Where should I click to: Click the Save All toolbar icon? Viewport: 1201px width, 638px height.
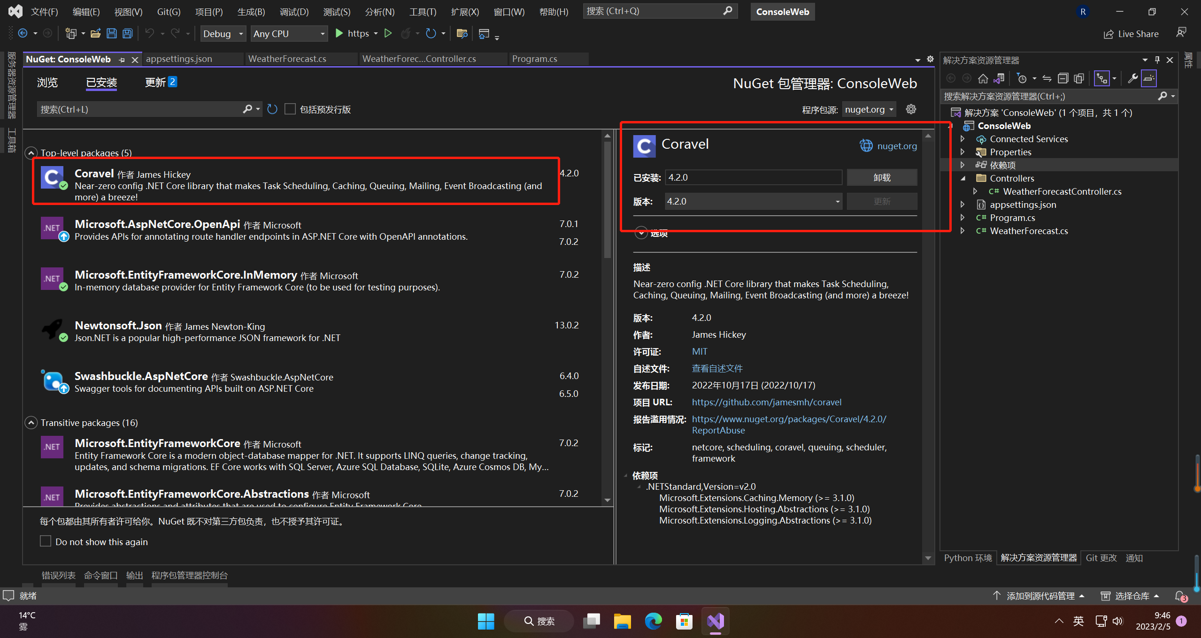127,33
